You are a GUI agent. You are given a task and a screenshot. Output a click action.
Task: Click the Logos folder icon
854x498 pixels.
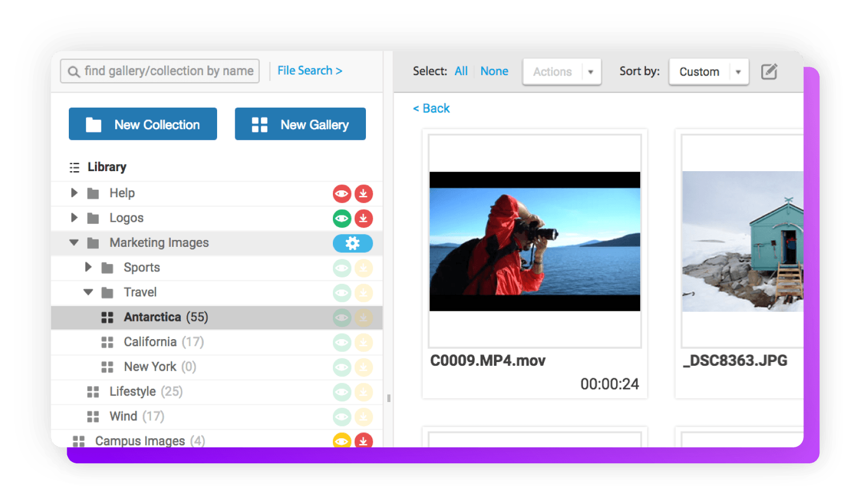(x=93, y=218)
